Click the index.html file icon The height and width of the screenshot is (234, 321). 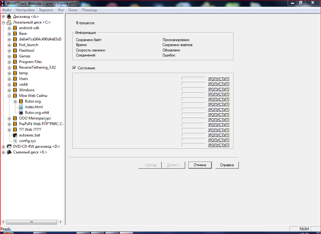click(x=21, y=107)
